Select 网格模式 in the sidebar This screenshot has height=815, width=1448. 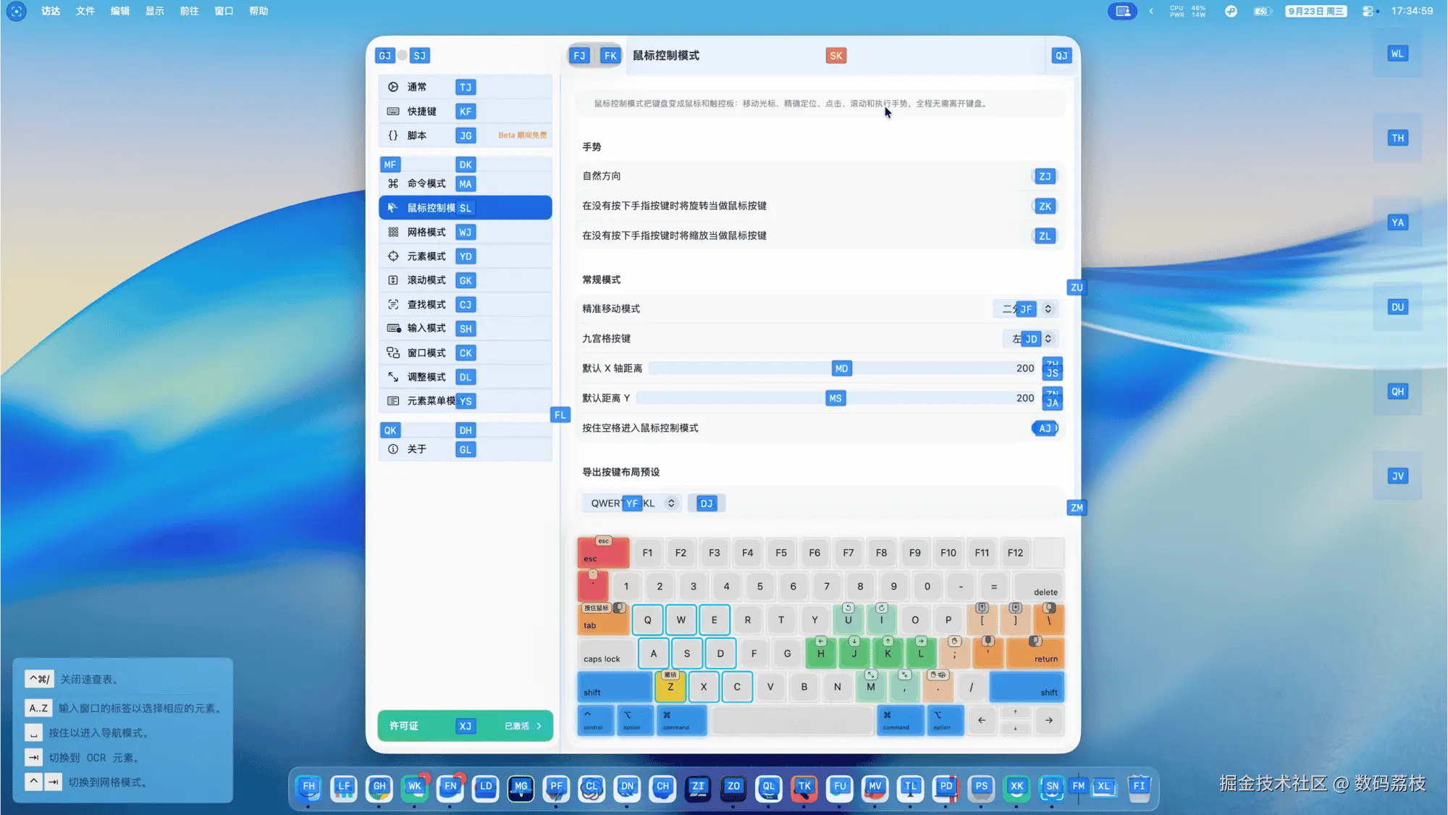(x=465, y=232)
